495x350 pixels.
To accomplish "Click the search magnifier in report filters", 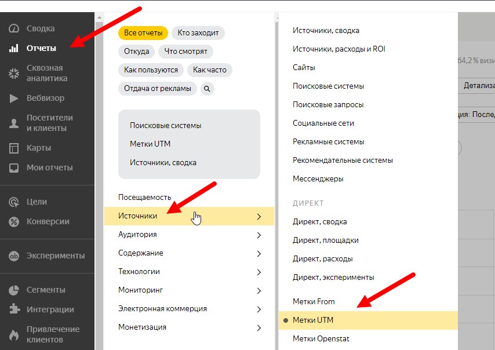I will [207, 89].
